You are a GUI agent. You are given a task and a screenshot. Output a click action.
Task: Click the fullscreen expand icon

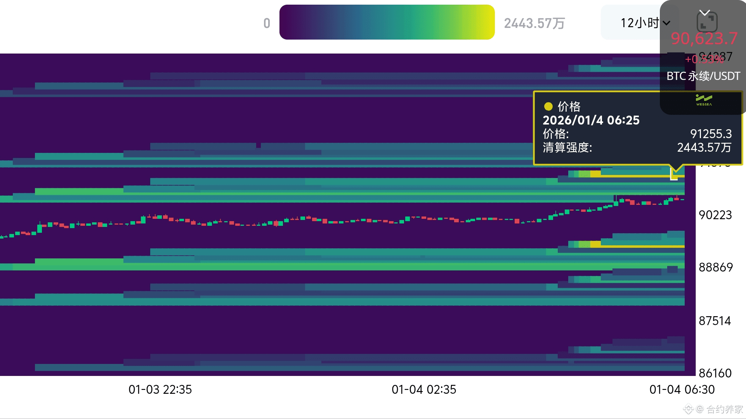[707, 23]
